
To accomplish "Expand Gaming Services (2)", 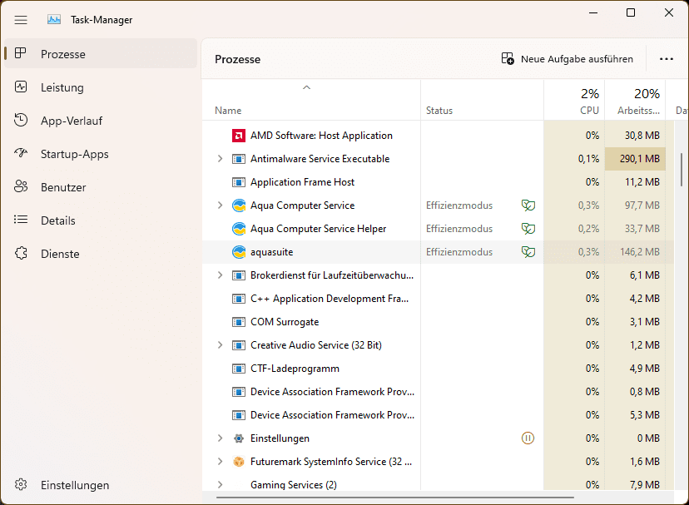I will [x=221, y=485].
